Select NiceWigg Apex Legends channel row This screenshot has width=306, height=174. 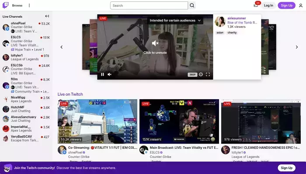[x=26, y=99]
